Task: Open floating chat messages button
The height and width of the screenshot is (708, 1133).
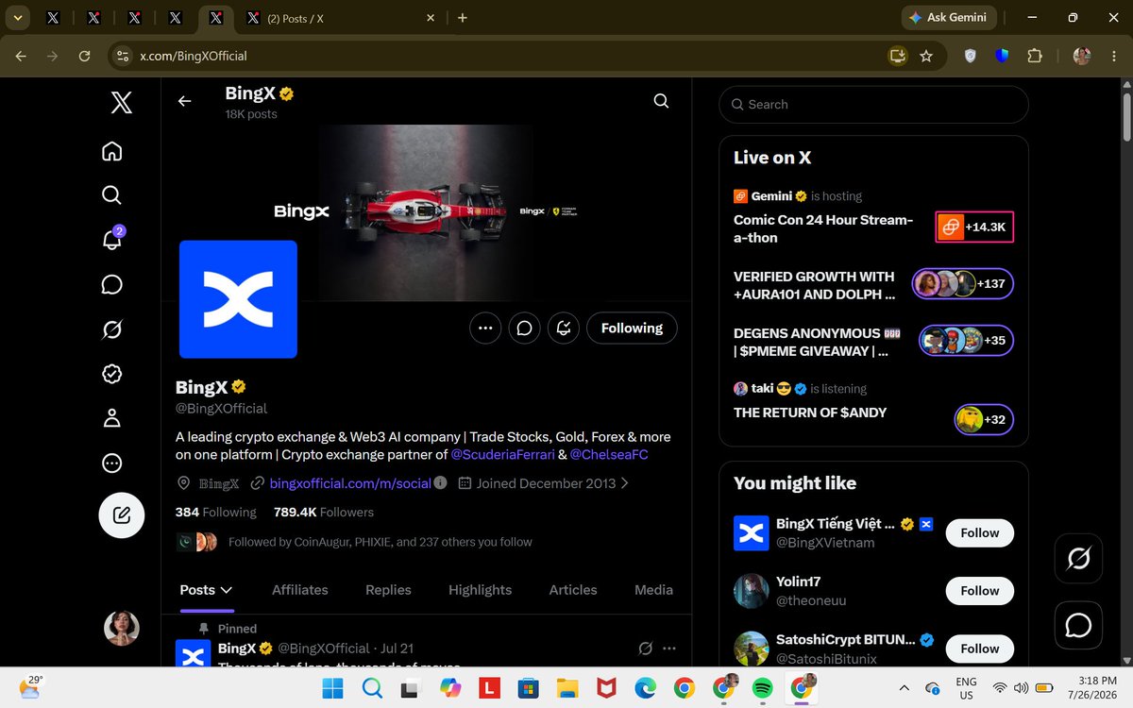Action: pos(1078,625)
